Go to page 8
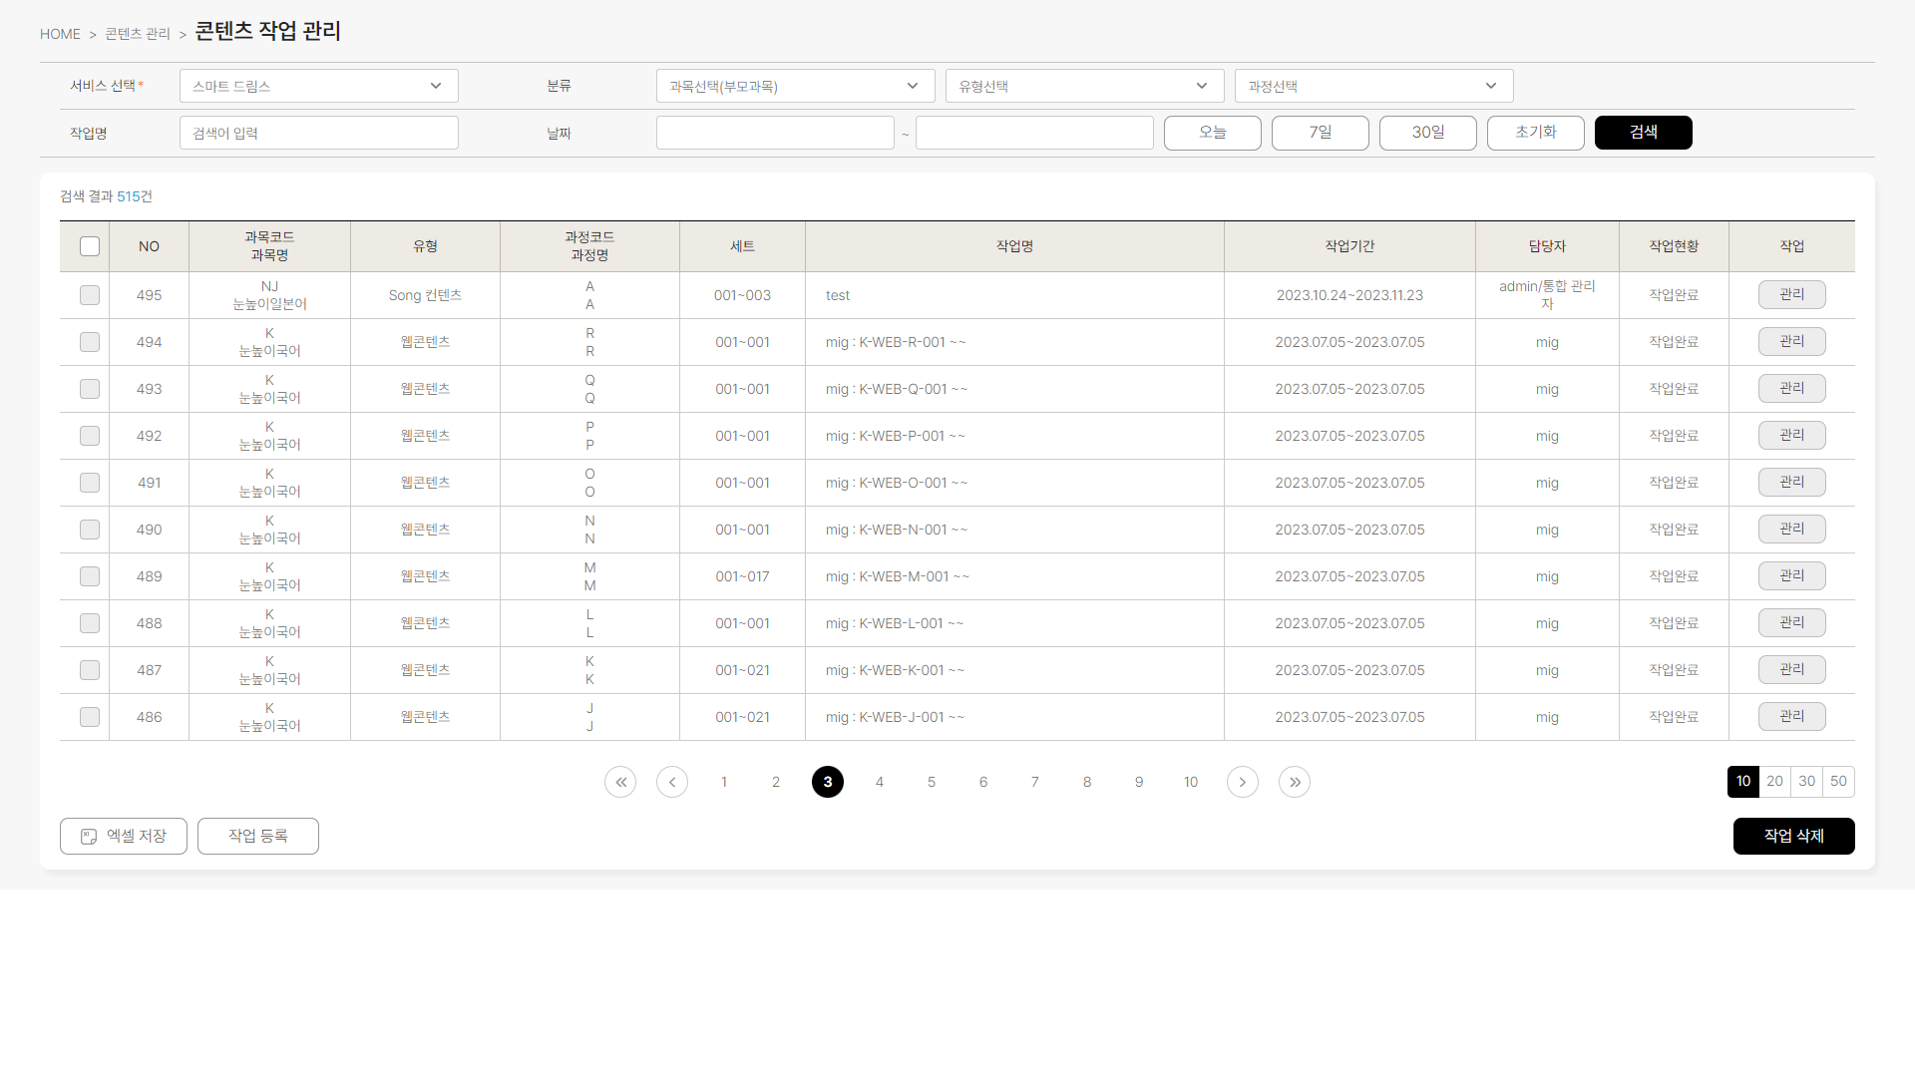This screenshot has width=1915, height=1077. coord(1087,782)
